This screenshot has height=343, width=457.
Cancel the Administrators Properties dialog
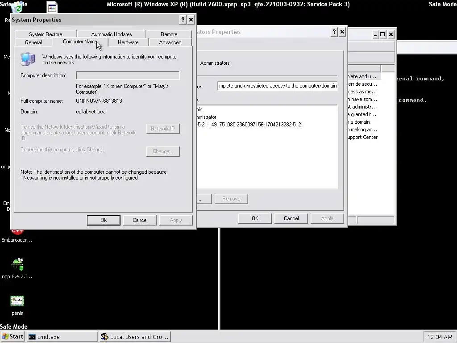pos(291,218)
